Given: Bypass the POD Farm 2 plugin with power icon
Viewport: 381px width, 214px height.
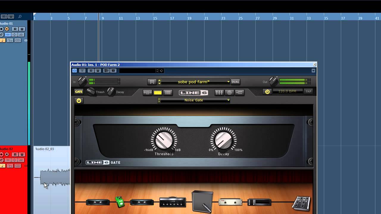Looking at the screenshot, I should pos(74,71).
